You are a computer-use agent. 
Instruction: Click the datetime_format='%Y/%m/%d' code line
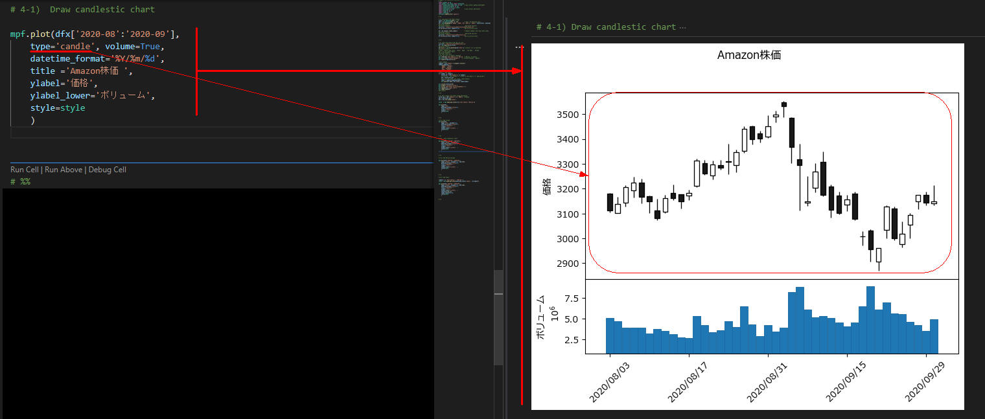(x=97, y=59)
